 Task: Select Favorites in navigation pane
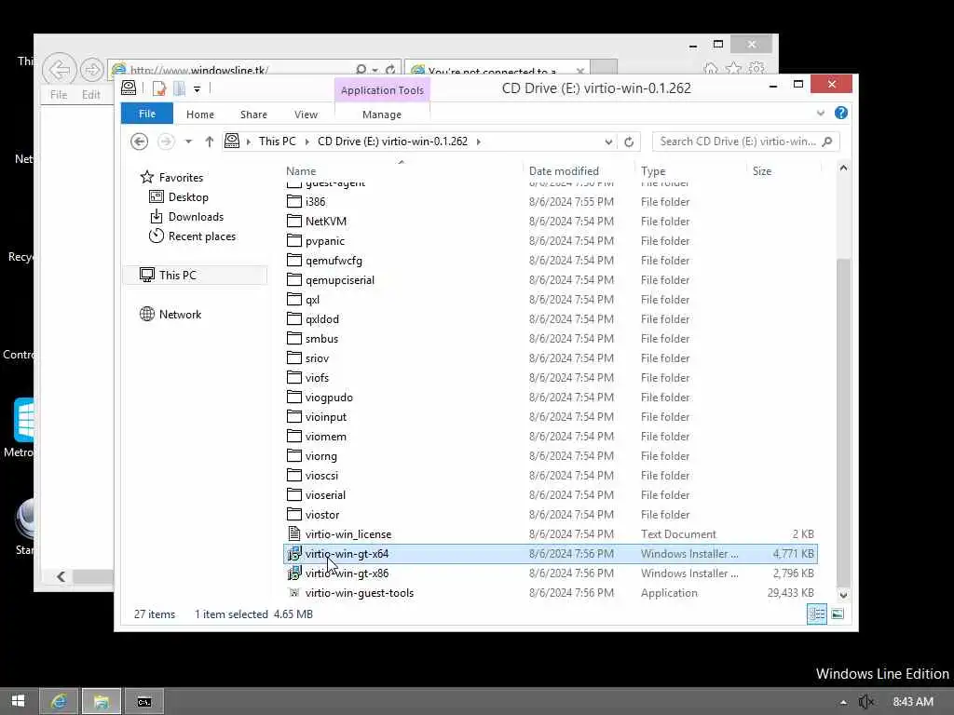(181, 178)
